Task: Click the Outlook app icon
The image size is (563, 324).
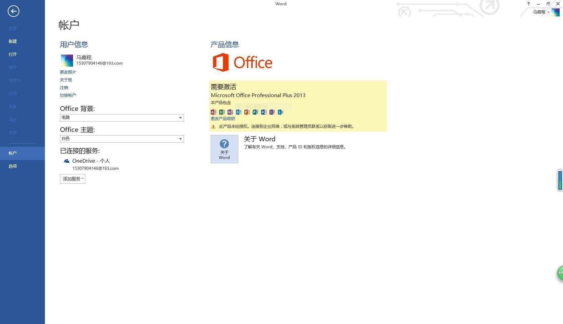Action: [239, 112]
